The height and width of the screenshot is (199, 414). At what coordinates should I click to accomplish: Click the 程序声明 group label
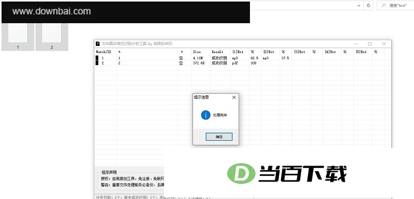(109, 172)
